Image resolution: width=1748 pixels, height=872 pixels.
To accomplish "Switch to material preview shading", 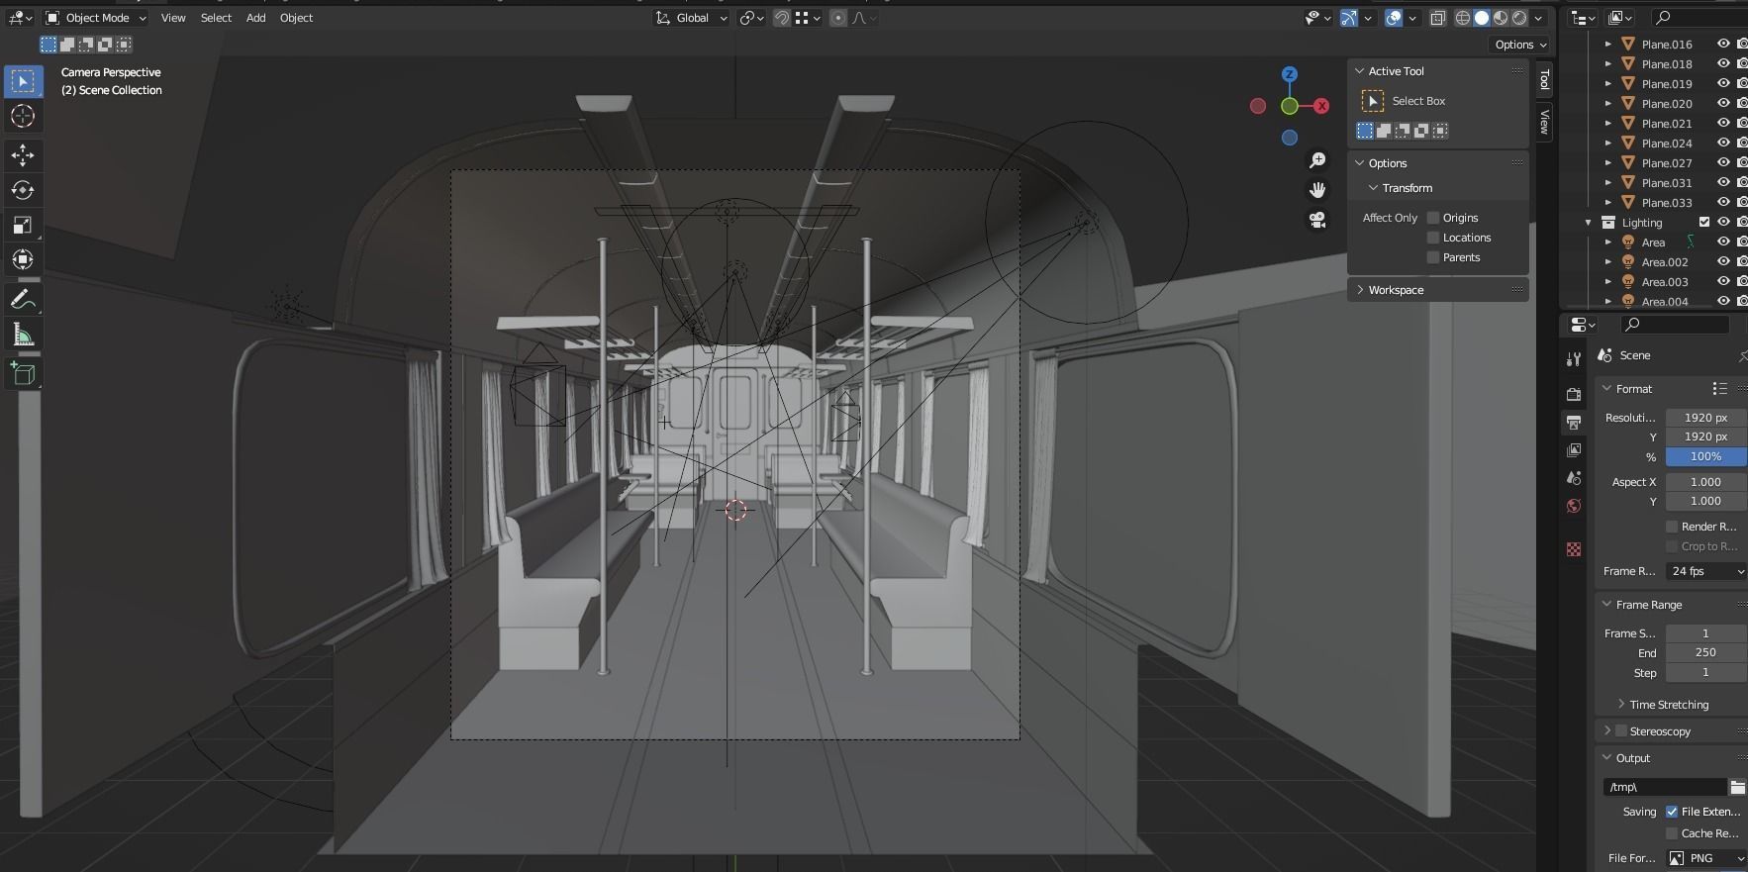I will tap(1501, 18).
